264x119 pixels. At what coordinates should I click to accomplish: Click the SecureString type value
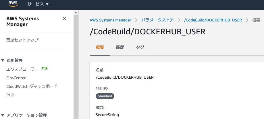point(107,115)
